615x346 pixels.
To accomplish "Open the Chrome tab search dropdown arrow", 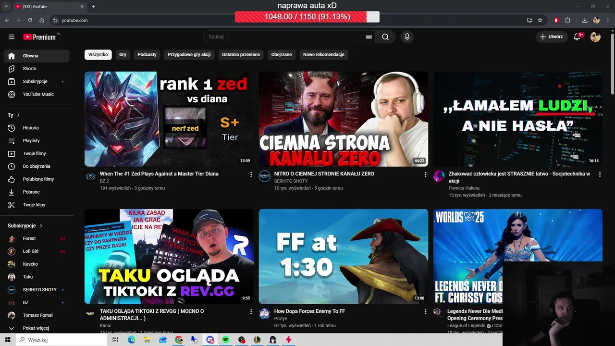I will click(x=6, y=7).
